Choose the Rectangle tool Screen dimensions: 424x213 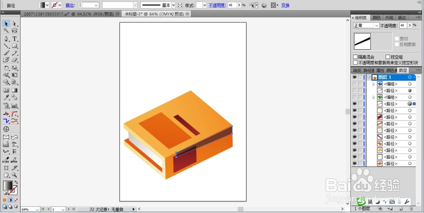[x=14, y=46]
